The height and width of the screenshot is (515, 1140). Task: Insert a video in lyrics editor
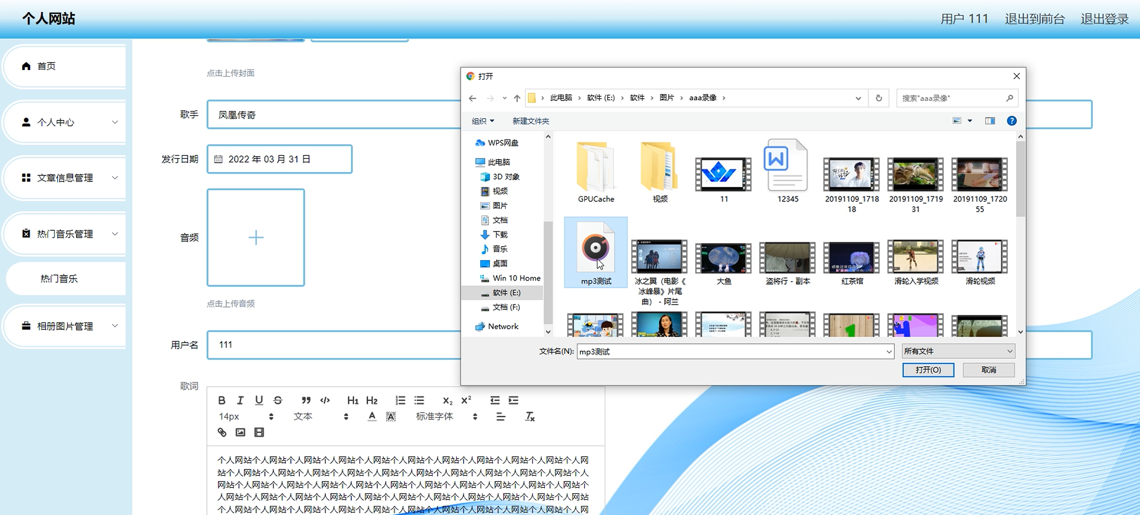pos(259,432)
